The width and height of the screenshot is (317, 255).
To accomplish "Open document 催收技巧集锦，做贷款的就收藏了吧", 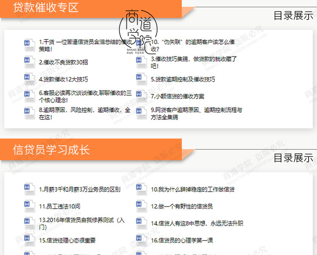I will tap(193, 62).
